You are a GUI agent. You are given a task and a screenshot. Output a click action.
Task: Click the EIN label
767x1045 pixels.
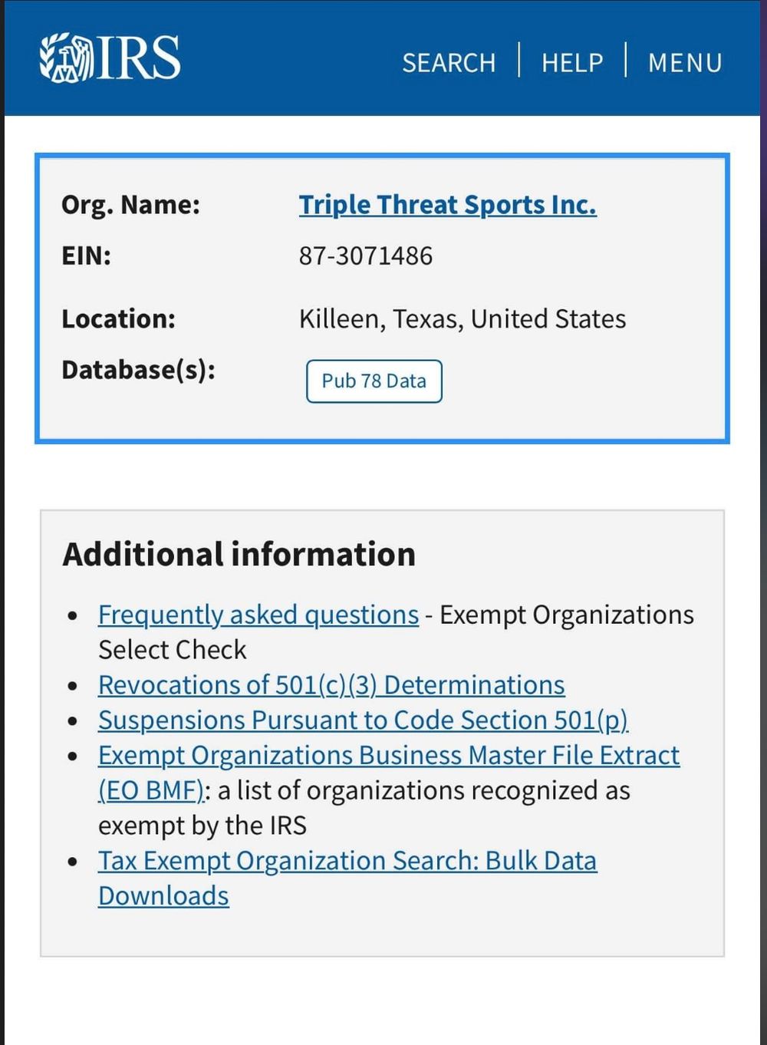click(86, 255)
